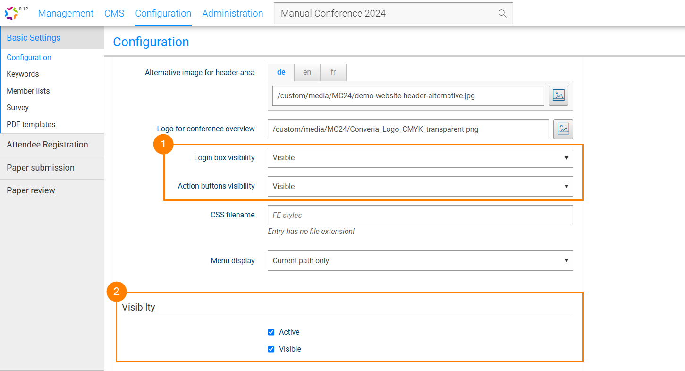Open Login box visibility dropdown
The height and width of the screenshot is (371, 685).
(420, 158)
